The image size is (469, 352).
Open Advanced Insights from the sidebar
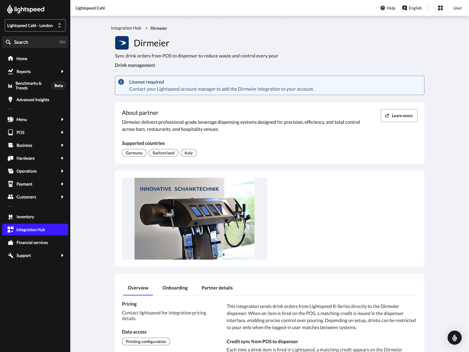click(32, 100)
